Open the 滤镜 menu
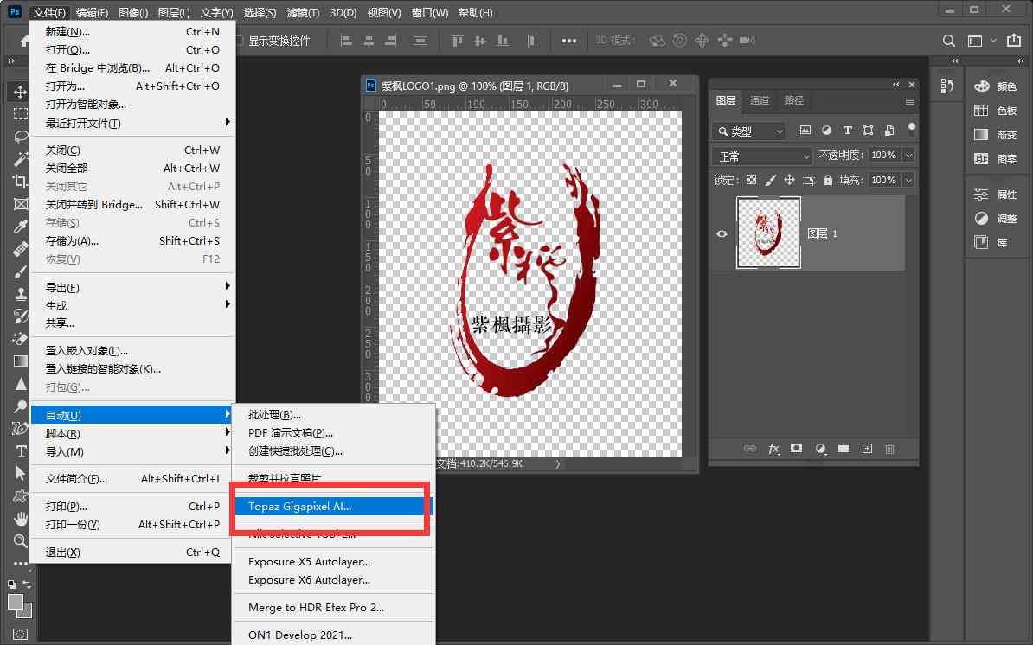Screen dimensions: 1033x645 coord(303,12)
